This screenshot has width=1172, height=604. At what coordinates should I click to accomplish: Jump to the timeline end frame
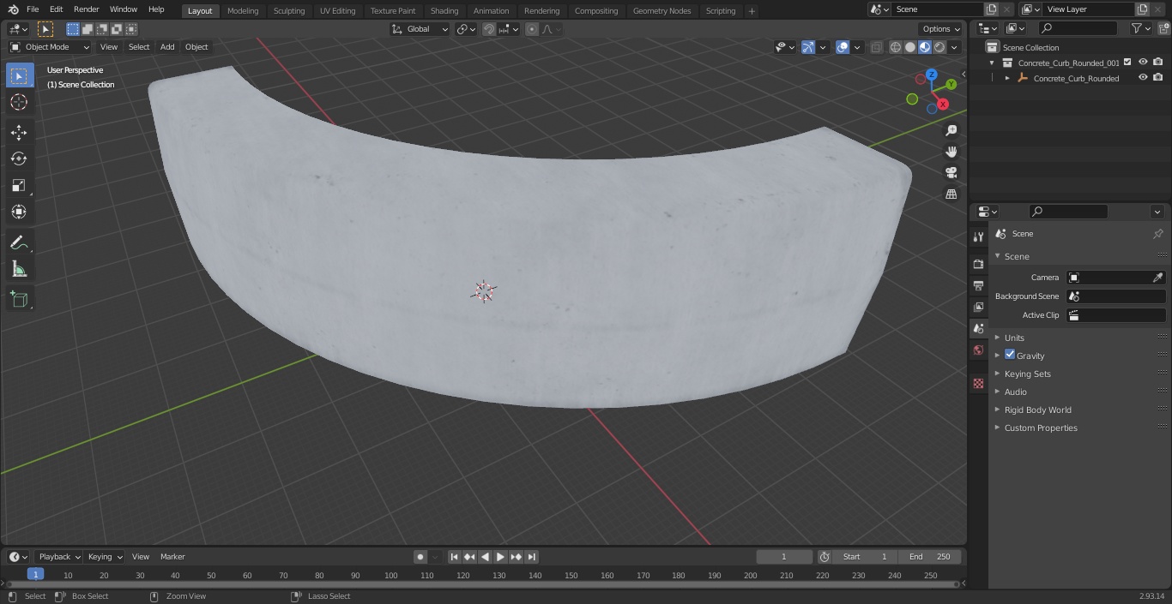531,557
